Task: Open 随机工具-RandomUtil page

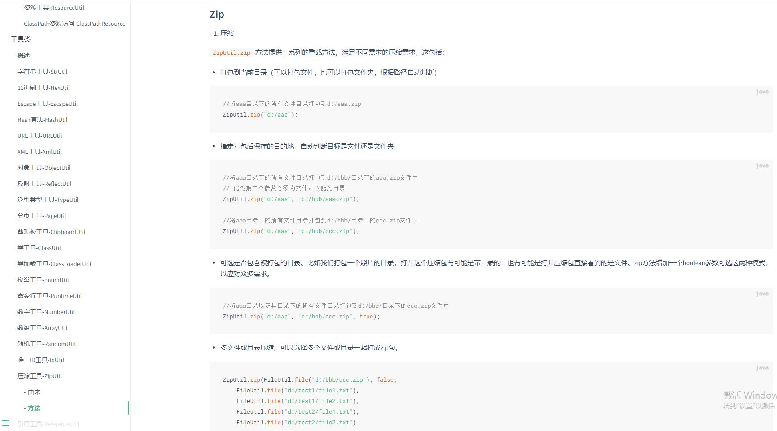Action: 47,344
